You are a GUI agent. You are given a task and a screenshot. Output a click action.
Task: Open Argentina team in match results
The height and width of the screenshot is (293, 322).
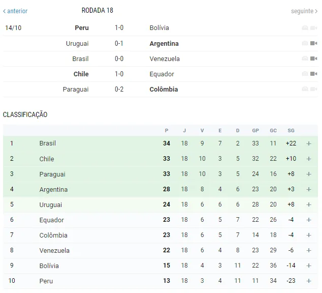[164, 44]
